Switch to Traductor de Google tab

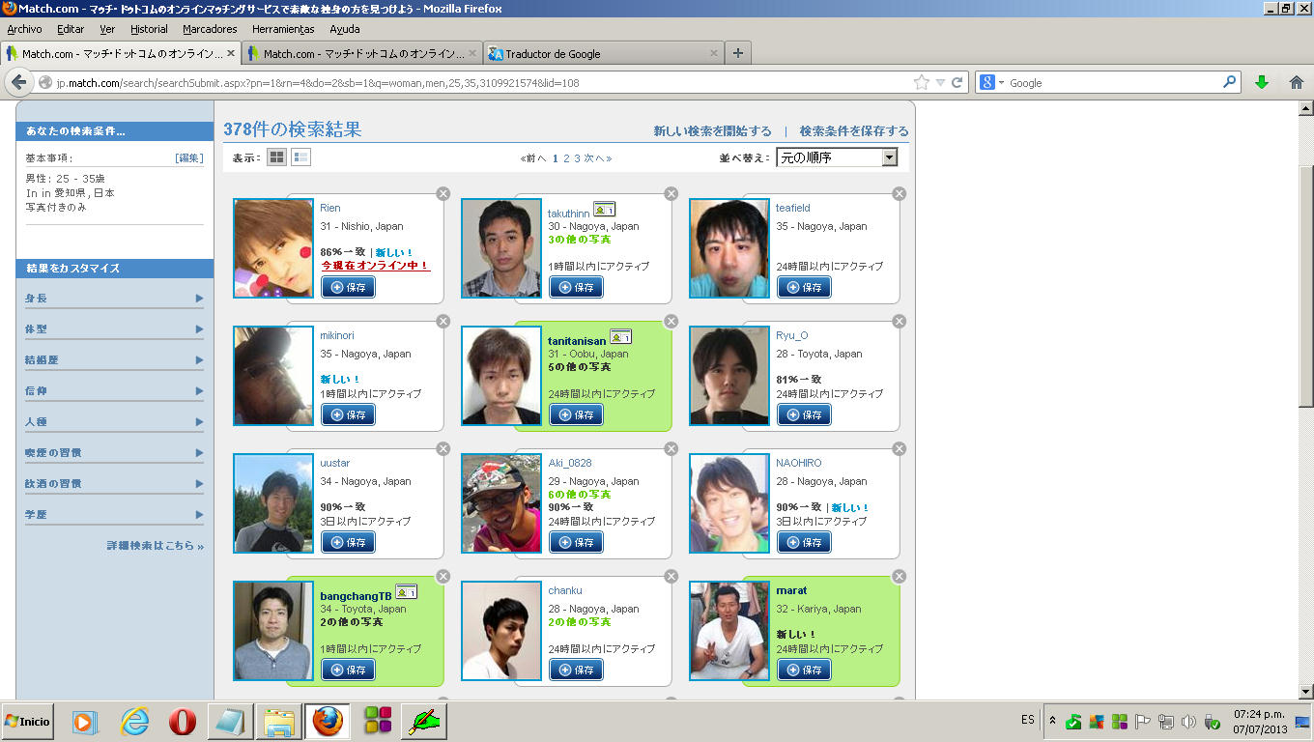click(604, 53)
